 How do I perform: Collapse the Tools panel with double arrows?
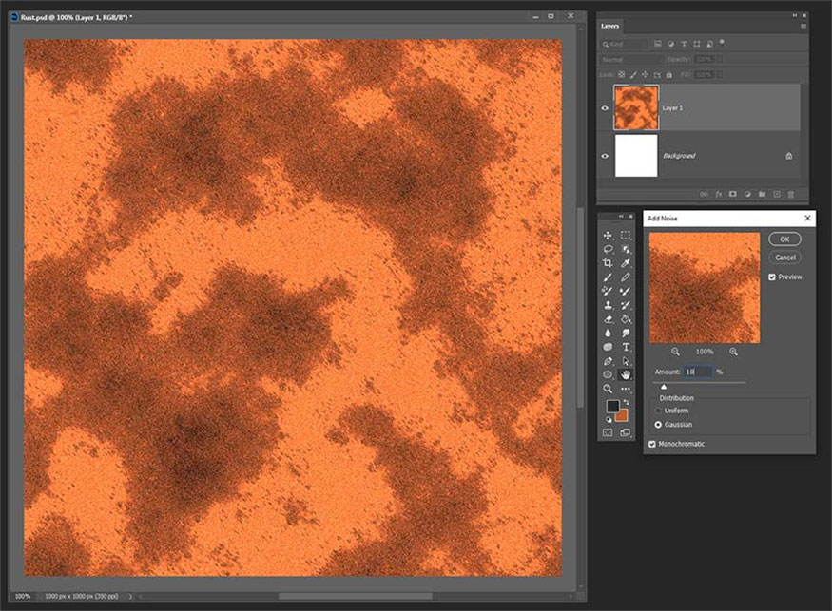621,216
